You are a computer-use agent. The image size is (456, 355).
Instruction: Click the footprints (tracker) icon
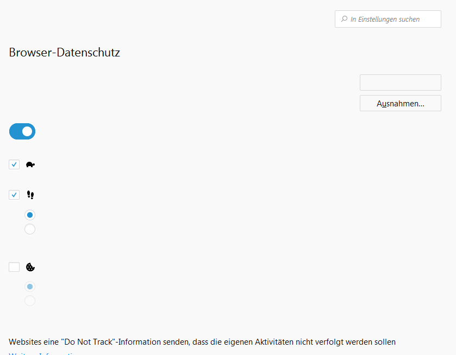pos(30,195)
